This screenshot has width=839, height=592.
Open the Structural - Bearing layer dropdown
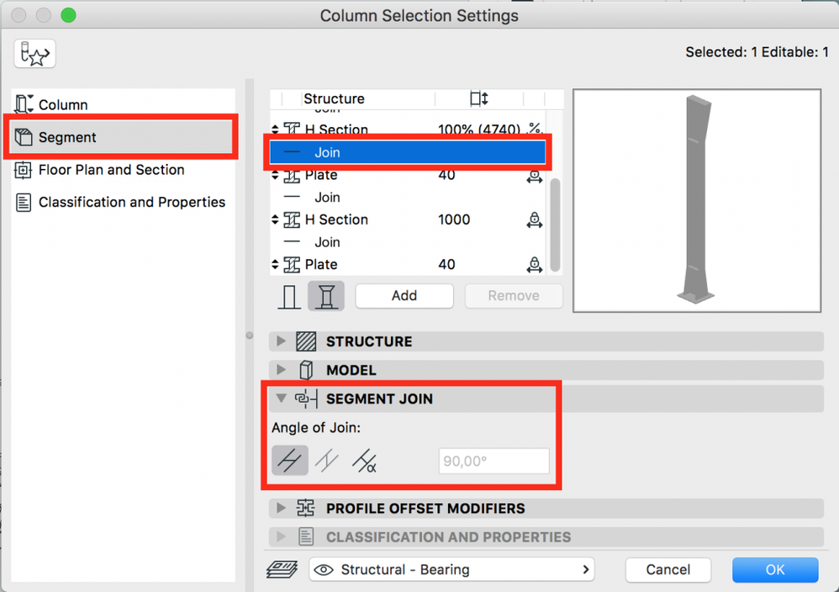(452, 569)
